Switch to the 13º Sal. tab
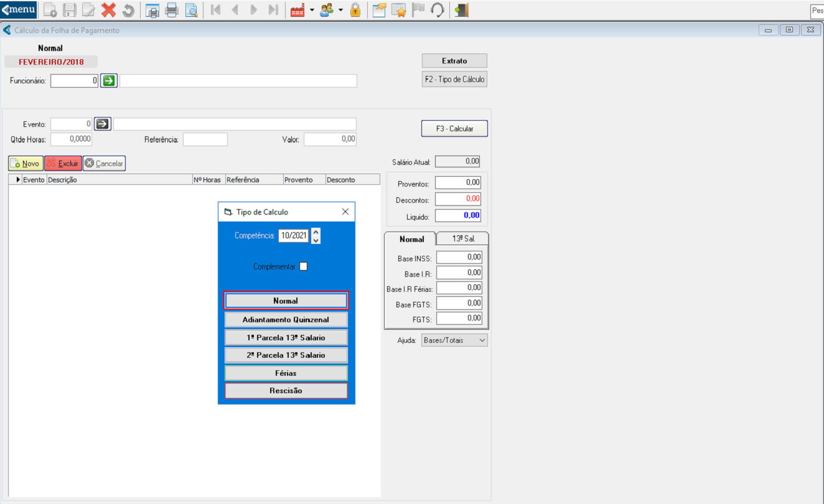The image size is (824, 504). [x=462, y=239]
